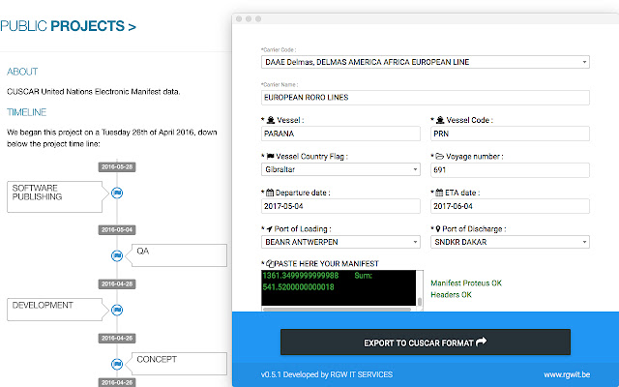Click the manifest area horizontal scrollbar
This screenshot has width=619, height=387.
[337, 310]
